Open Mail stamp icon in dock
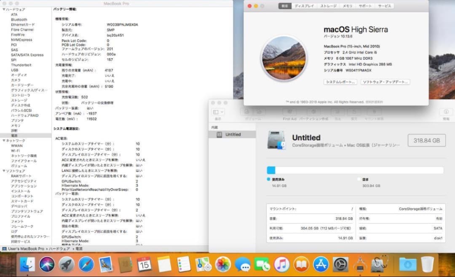 [105, 264]
